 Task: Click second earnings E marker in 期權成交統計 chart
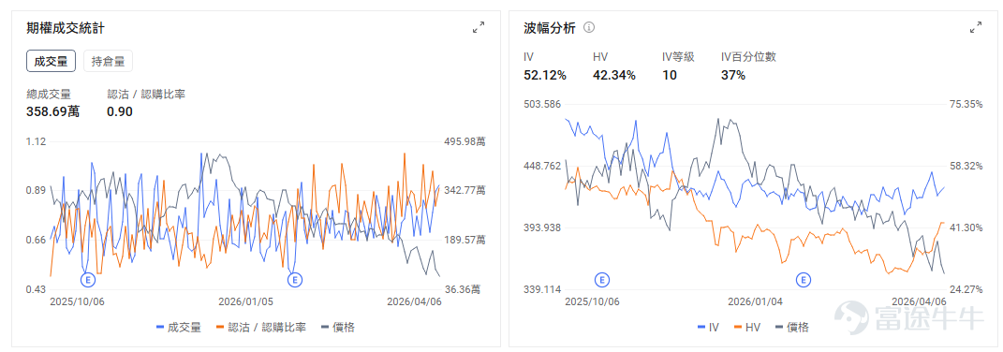pos(294,280)
